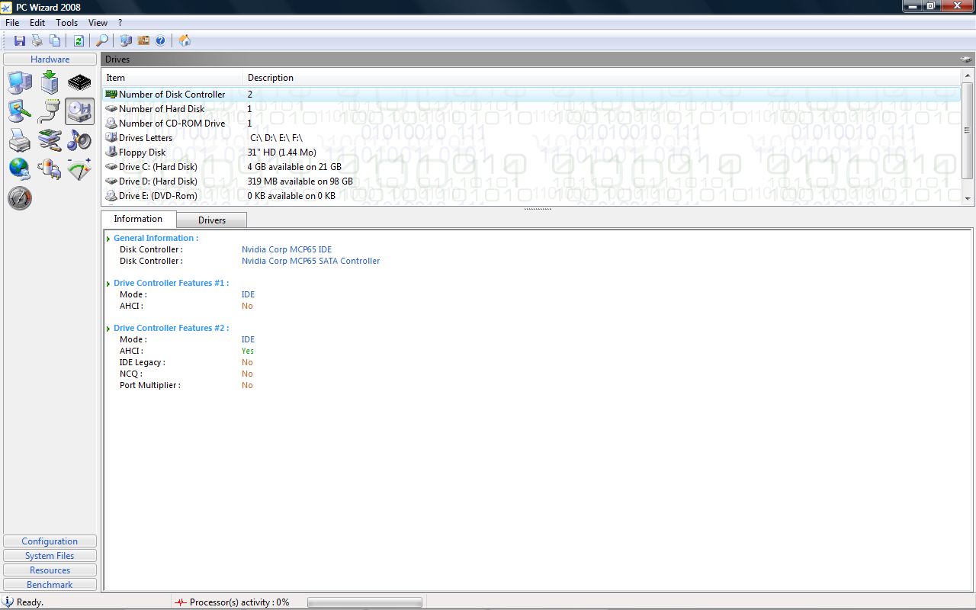
Task: Open Voltage temperature gauge meter icon
Action: point(79,169)
